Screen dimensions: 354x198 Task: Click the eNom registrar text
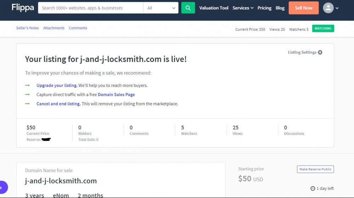[61, 195]
